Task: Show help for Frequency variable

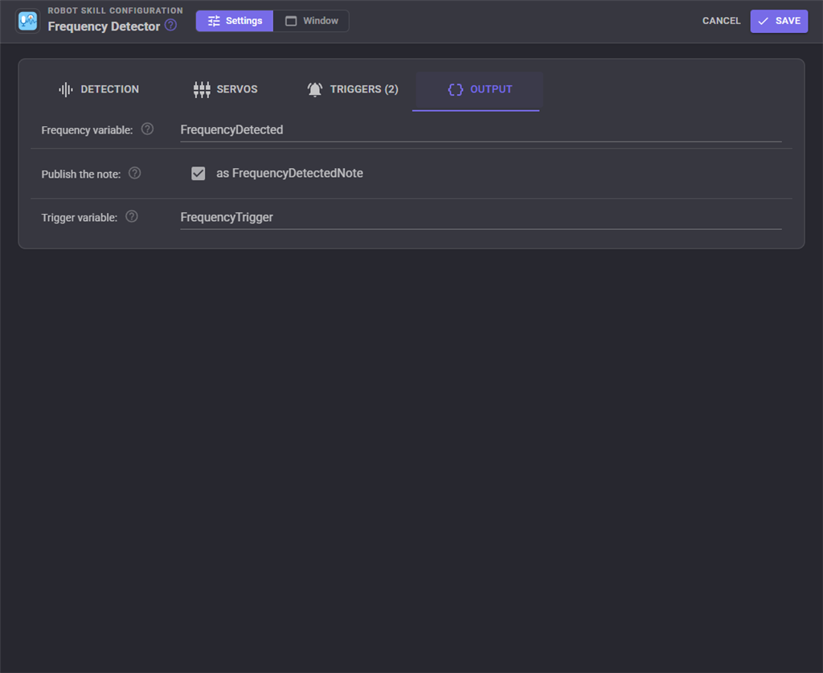Action: (148, 129)
